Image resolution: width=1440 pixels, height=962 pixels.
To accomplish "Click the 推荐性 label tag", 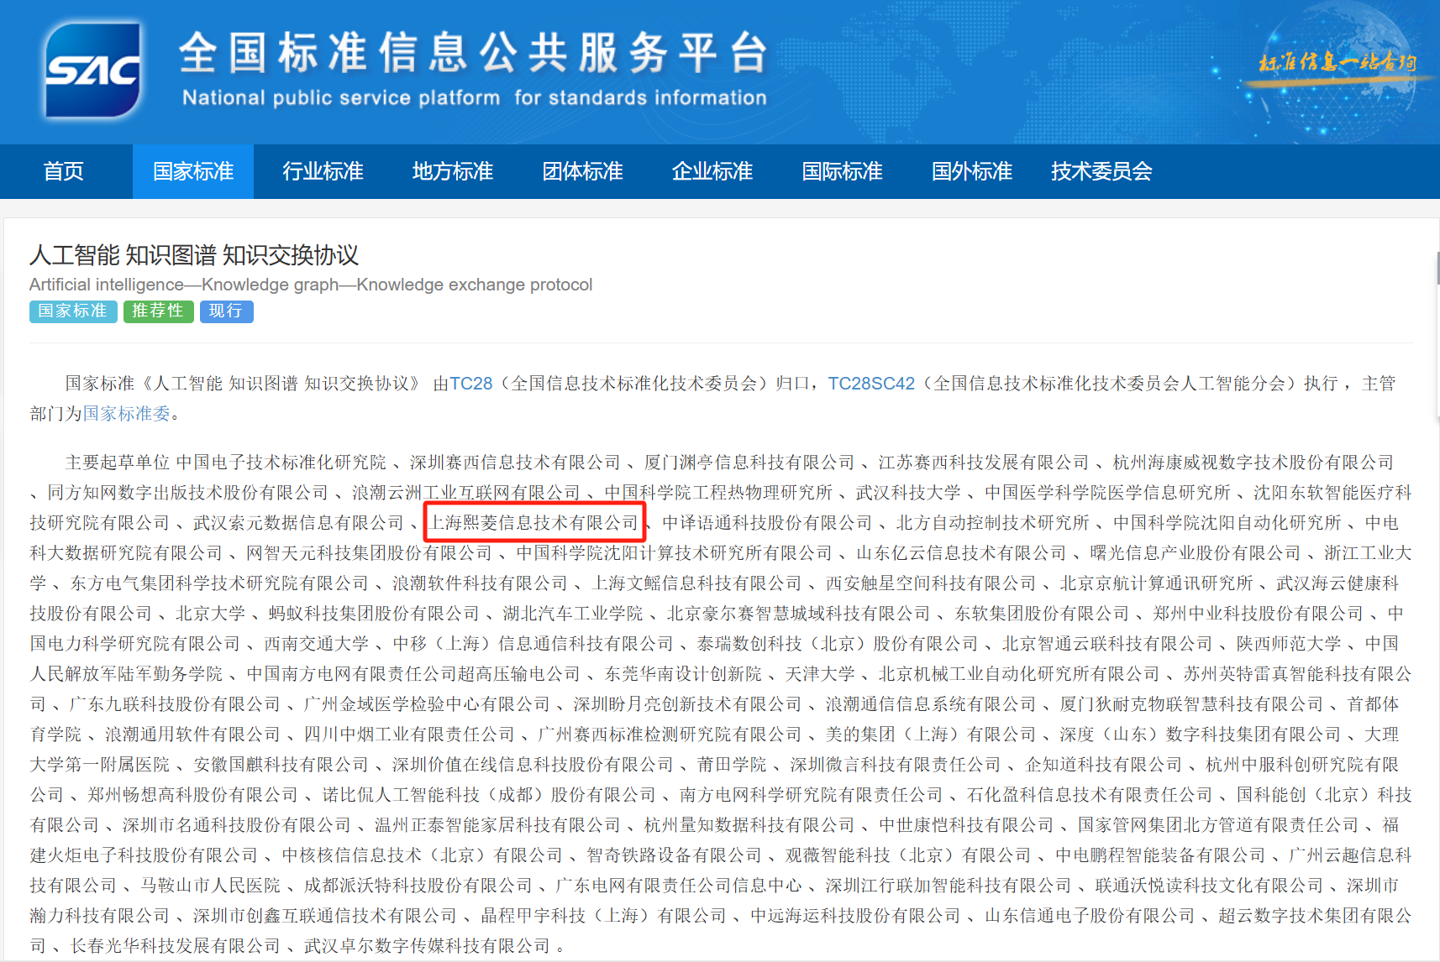I will coord(158,311).
